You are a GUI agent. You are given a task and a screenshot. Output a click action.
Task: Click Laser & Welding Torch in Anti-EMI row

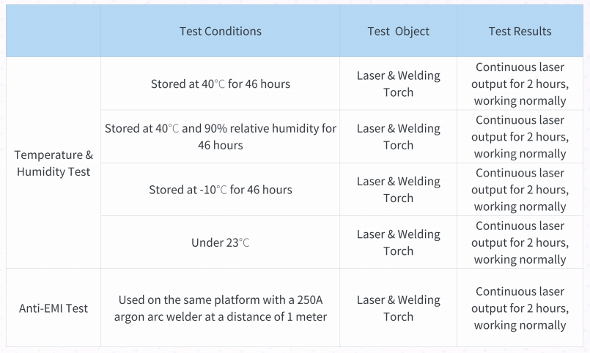pyautogui.click(x=398, y=308)
